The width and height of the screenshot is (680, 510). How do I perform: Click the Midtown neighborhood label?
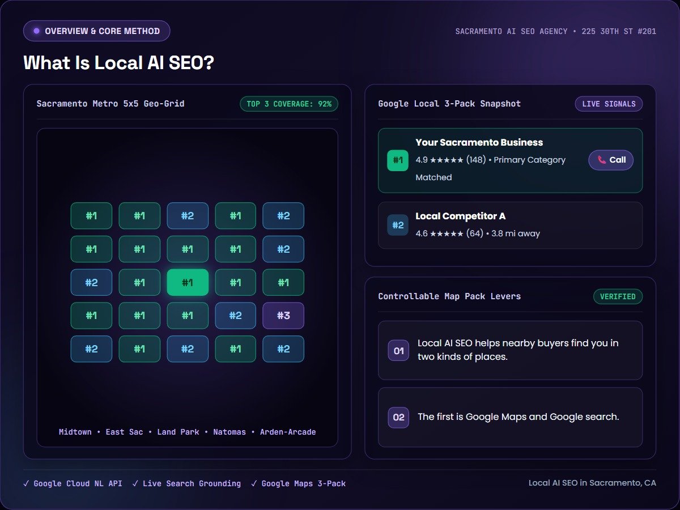point(75,432)
